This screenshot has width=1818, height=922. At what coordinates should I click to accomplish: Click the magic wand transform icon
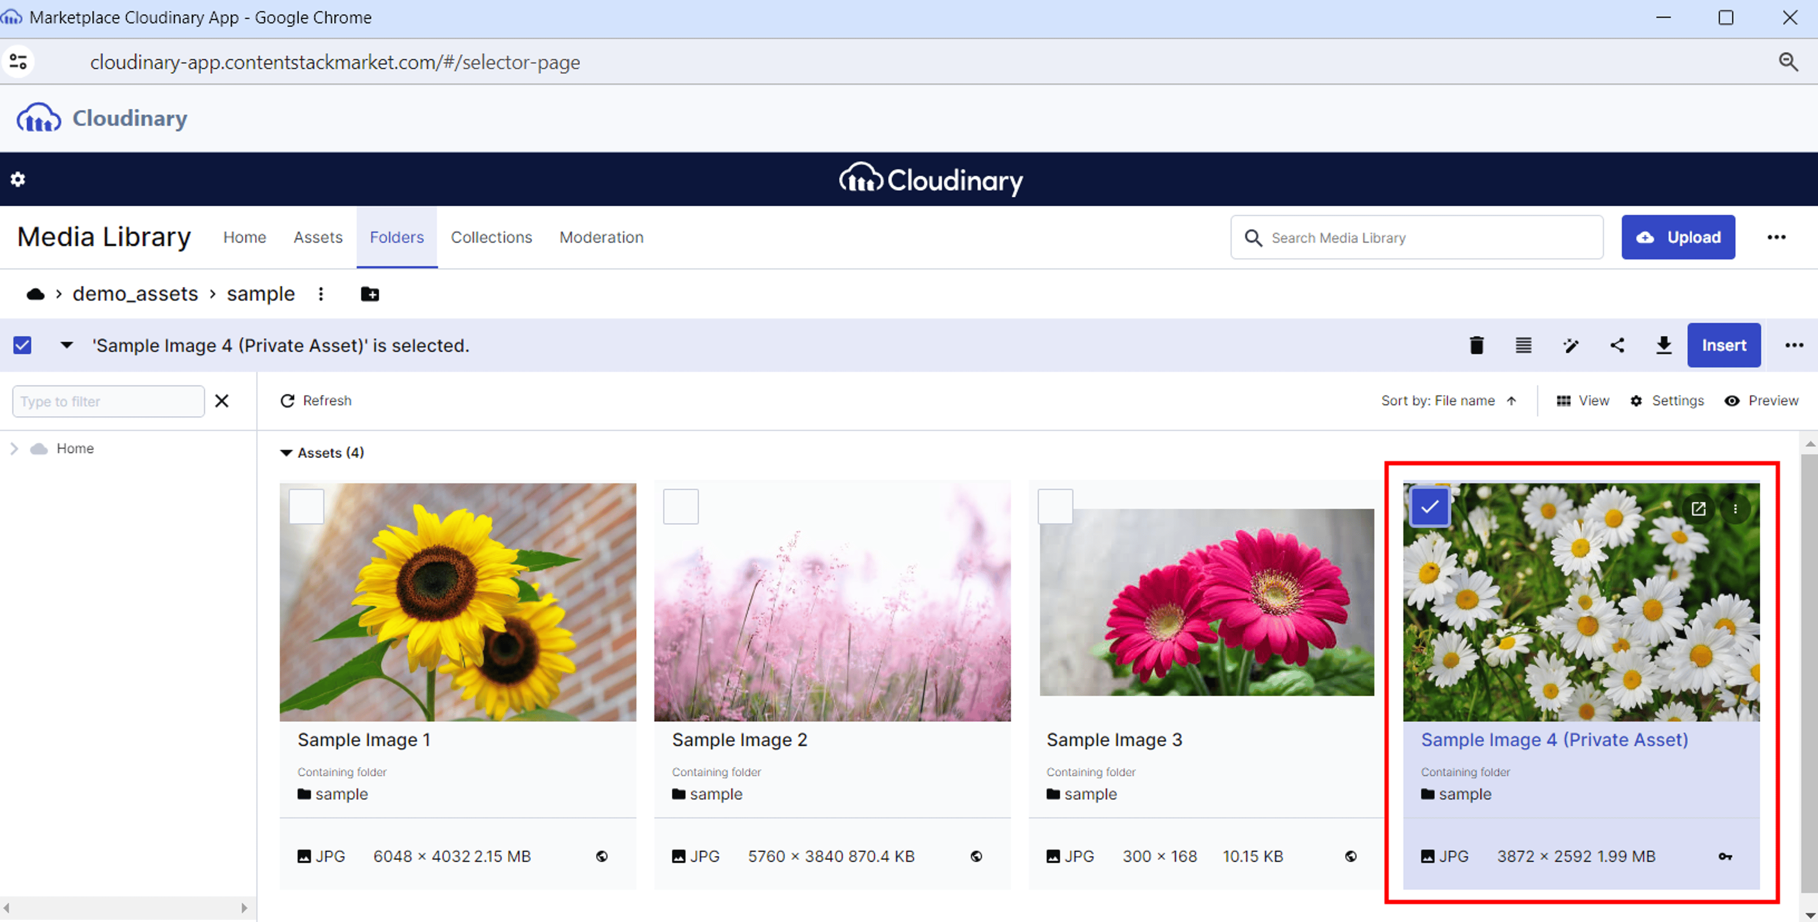tap(1571, 345)
